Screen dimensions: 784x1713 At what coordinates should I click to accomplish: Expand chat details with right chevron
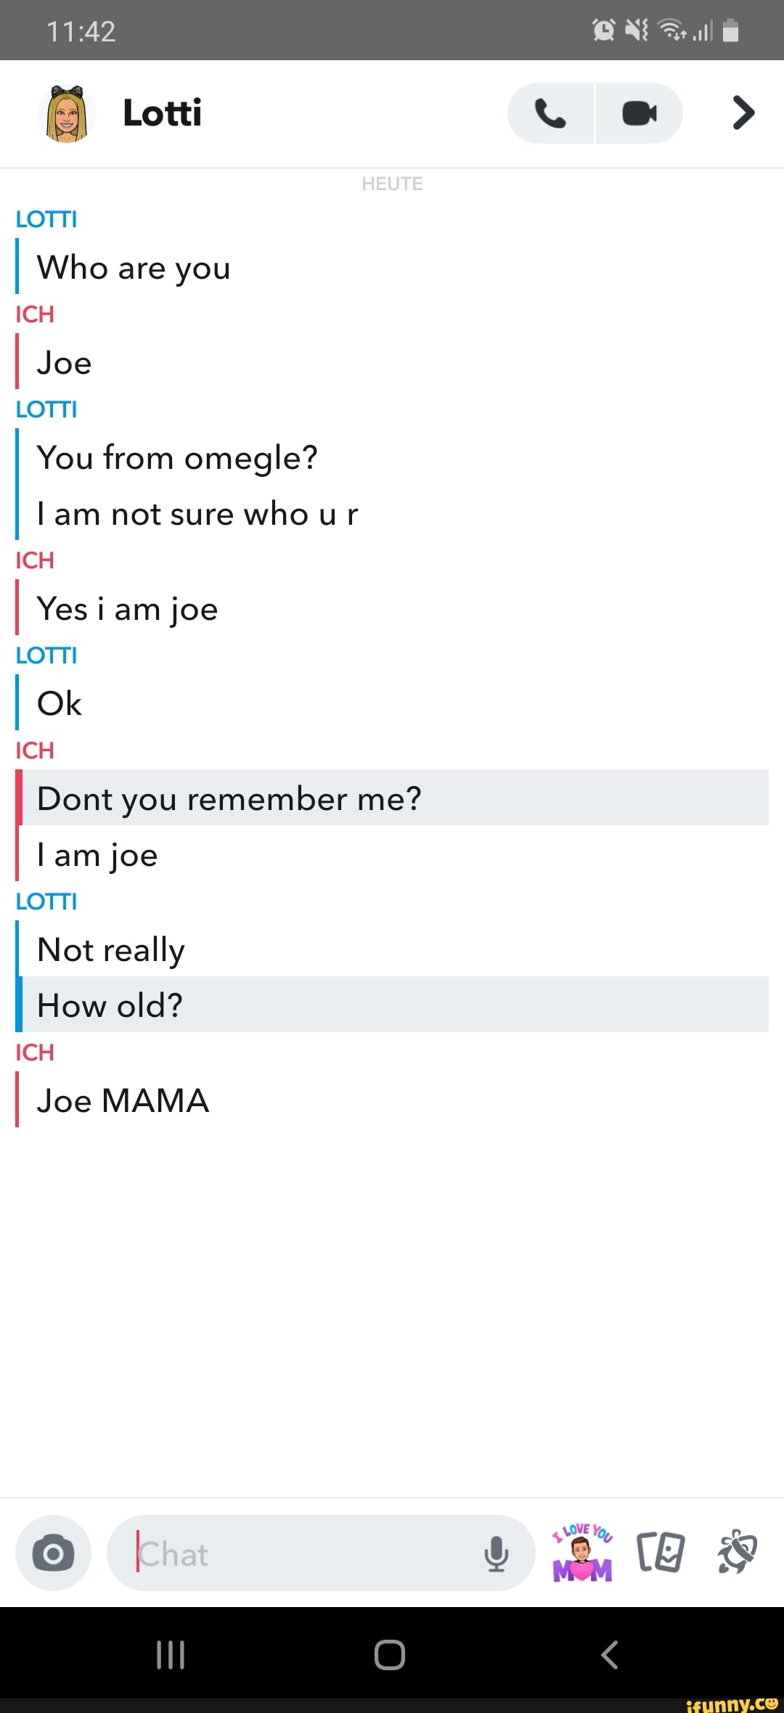click(743, 113)
